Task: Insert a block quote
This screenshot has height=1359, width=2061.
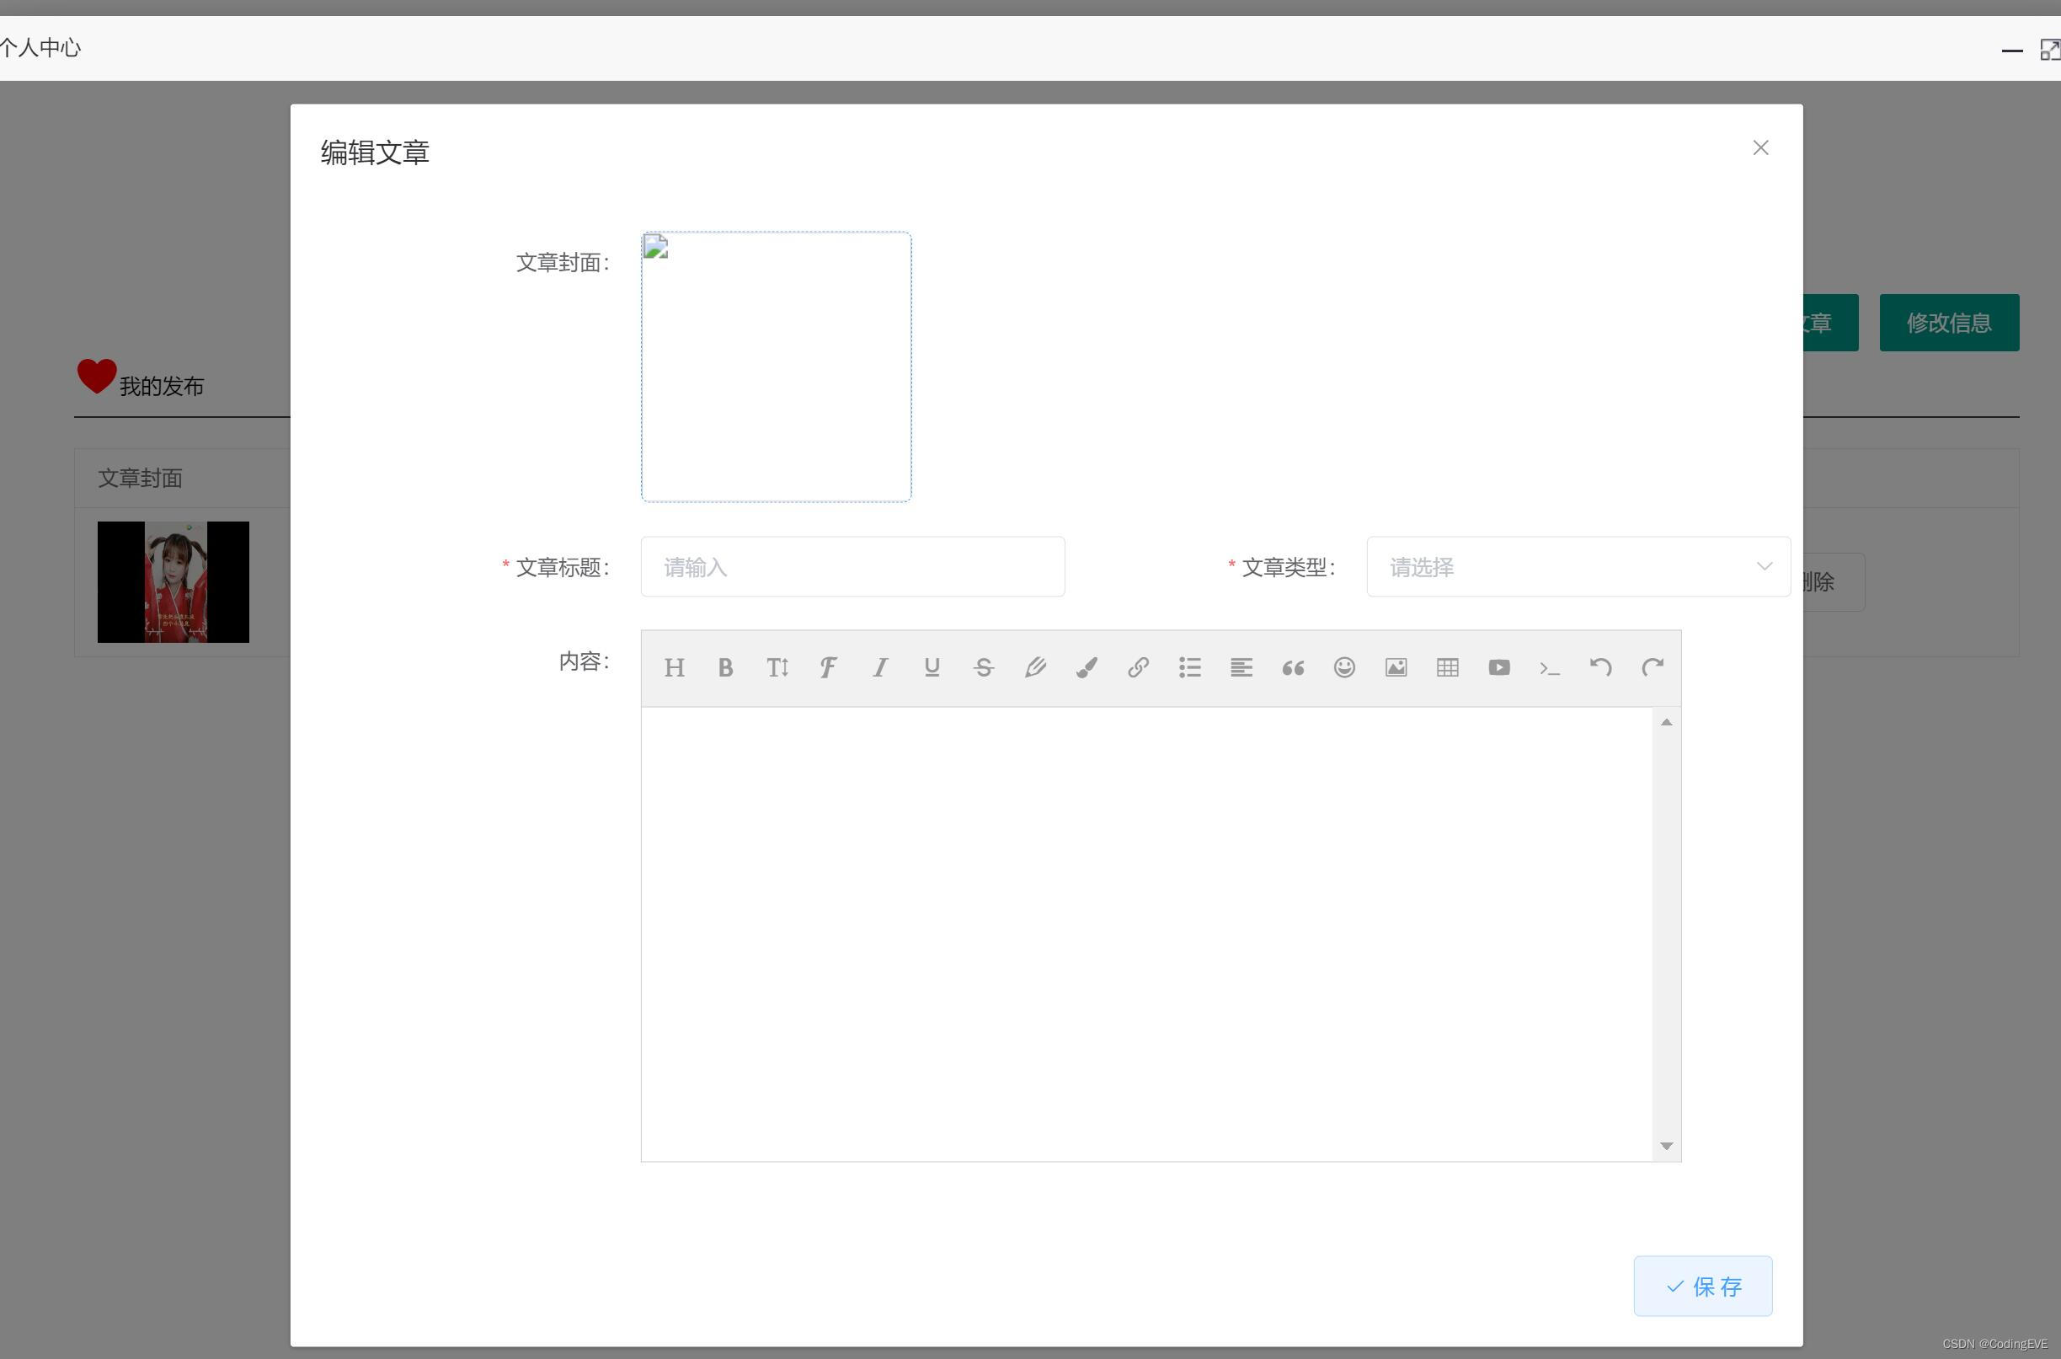Action: click(1293, 667)
